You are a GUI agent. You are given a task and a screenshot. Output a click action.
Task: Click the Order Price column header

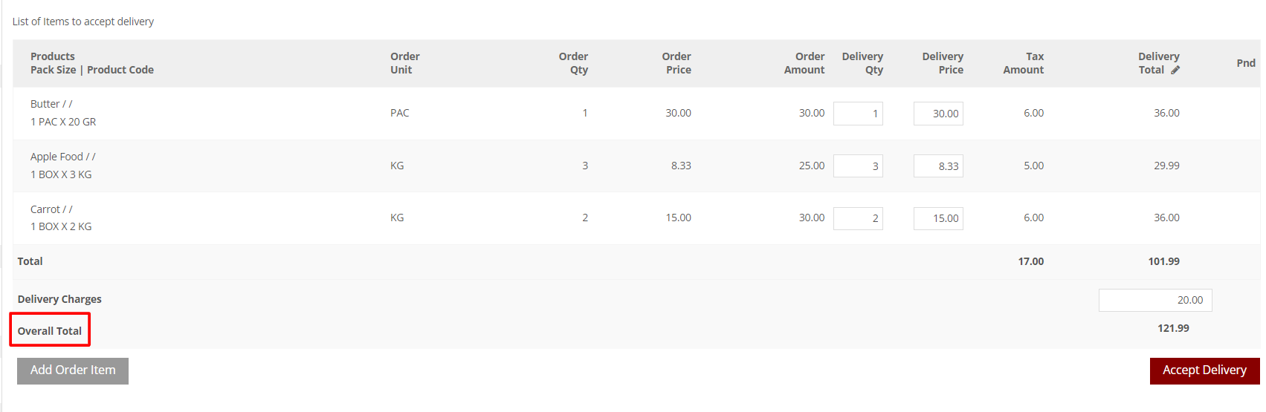[x=676, y=63]
